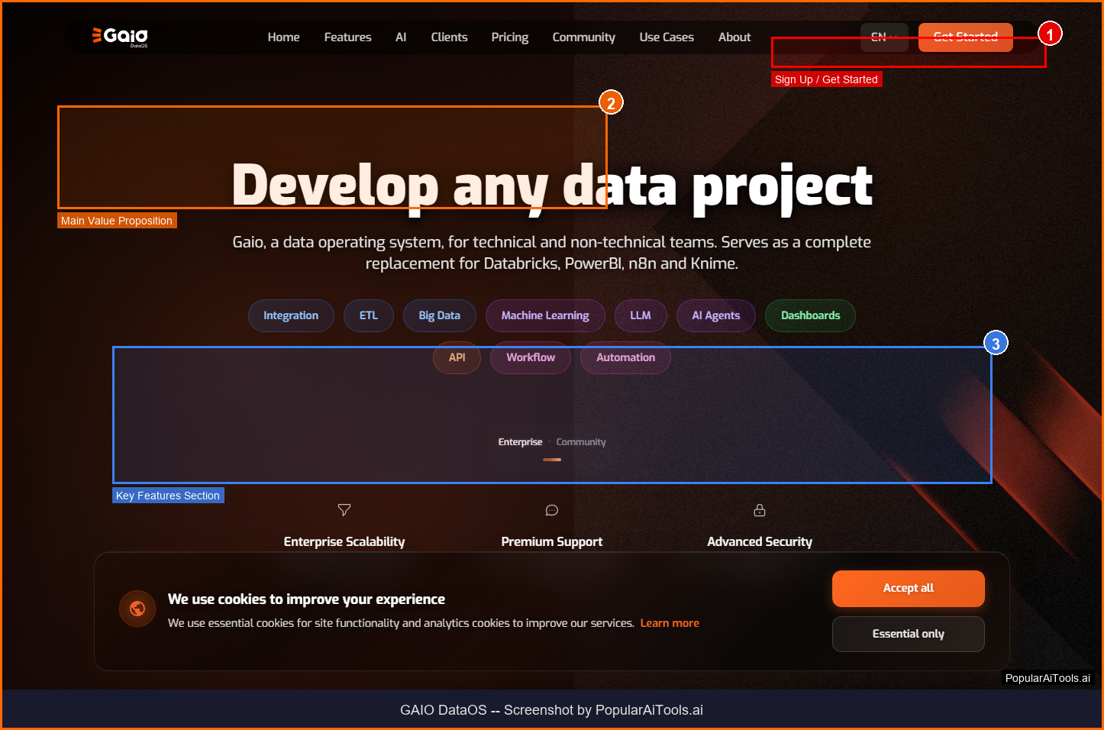
Task: Click the Gaio DataOS logo
Action: (x=121, y=37)
